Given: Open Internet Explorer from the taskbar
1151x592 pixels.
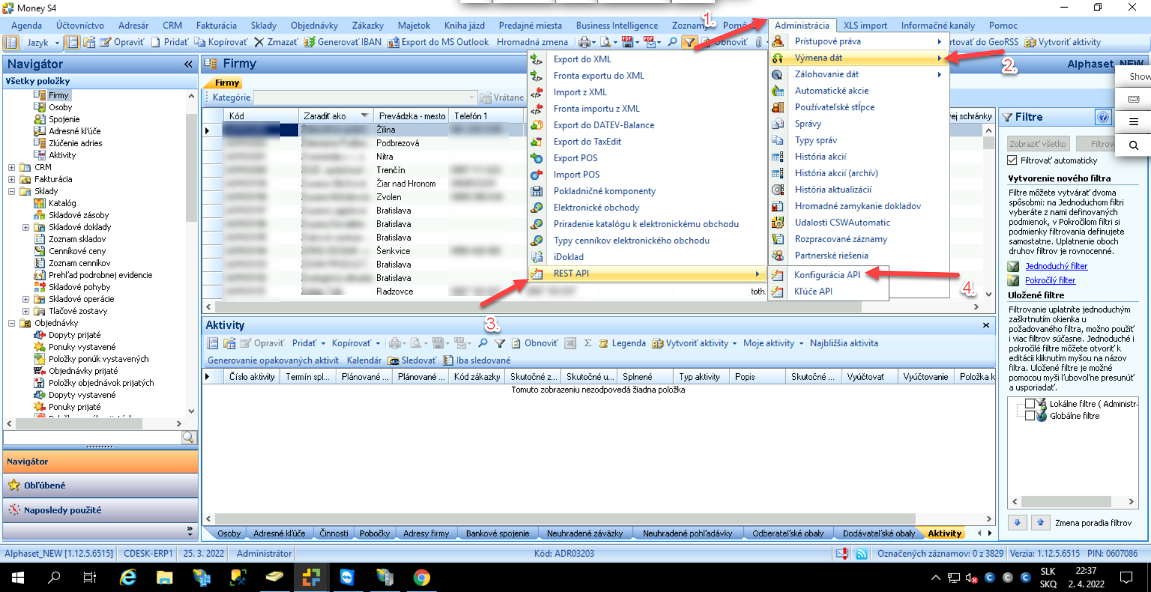Looking at the screenshot, I should point(128,577).
